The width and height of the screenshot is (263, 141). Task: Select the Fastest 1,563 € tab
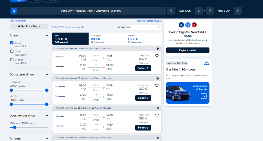click(x=143, y=39)
